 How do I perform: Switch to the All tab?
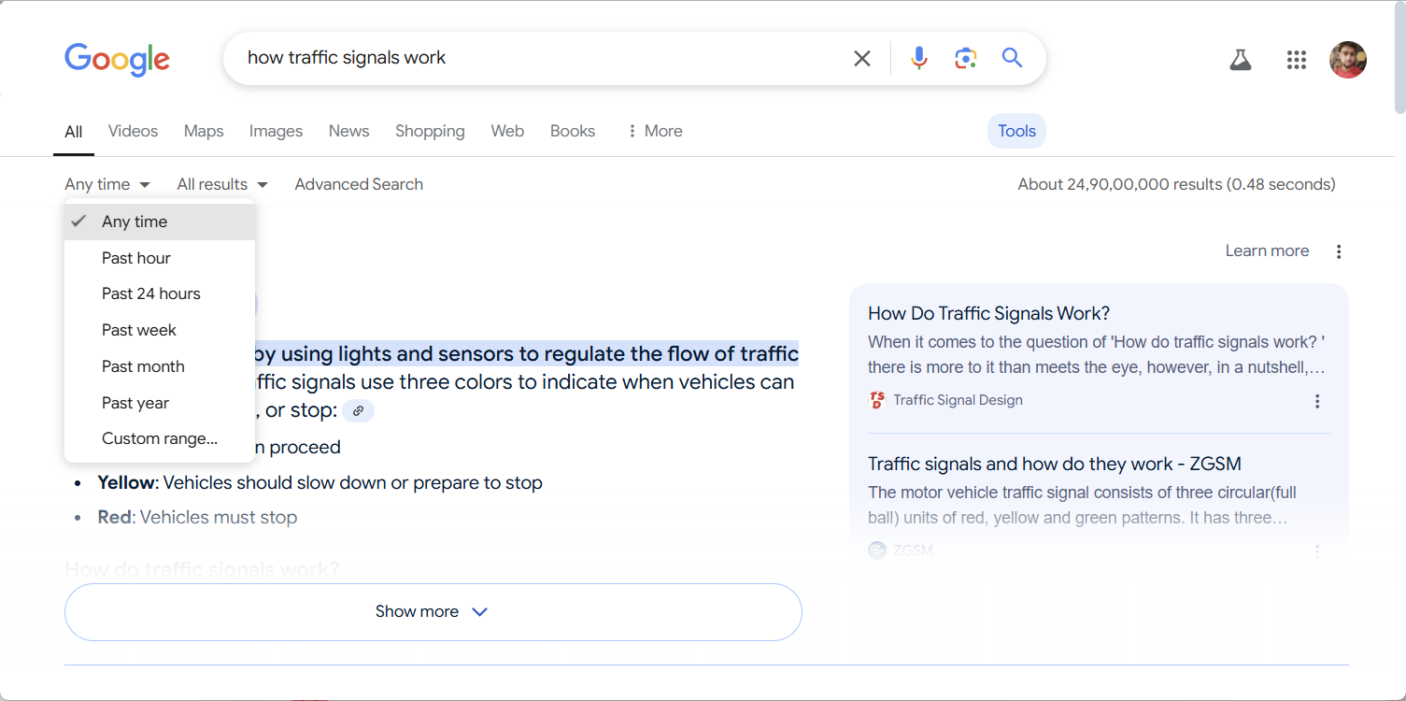(74, 132)
